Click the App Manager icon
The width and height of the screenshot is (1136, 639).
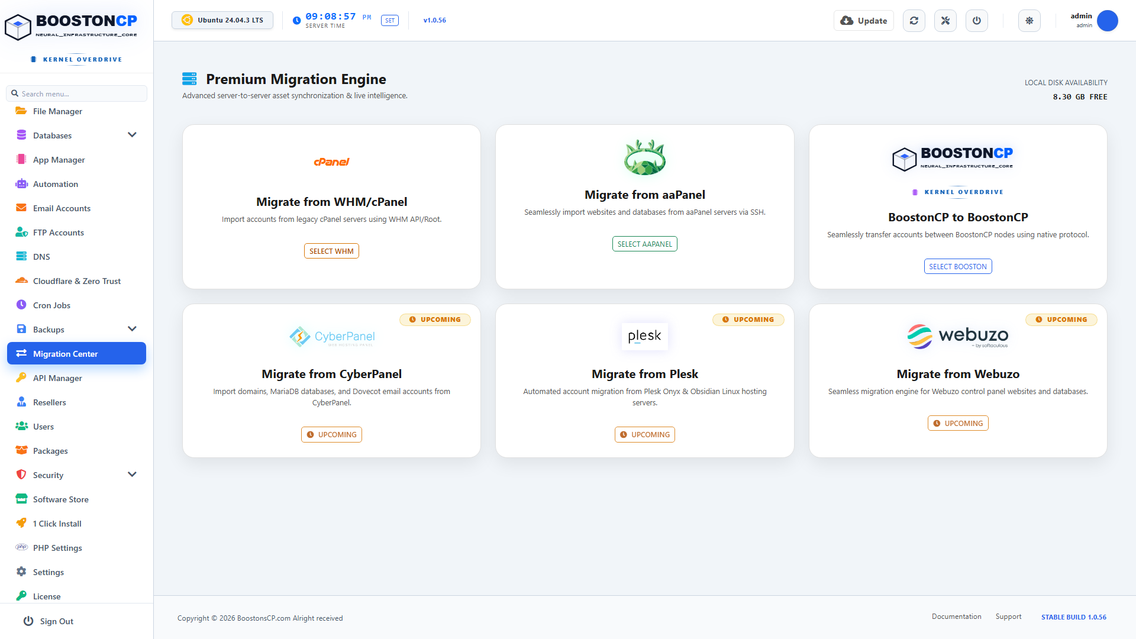click(x=21, y=159)
